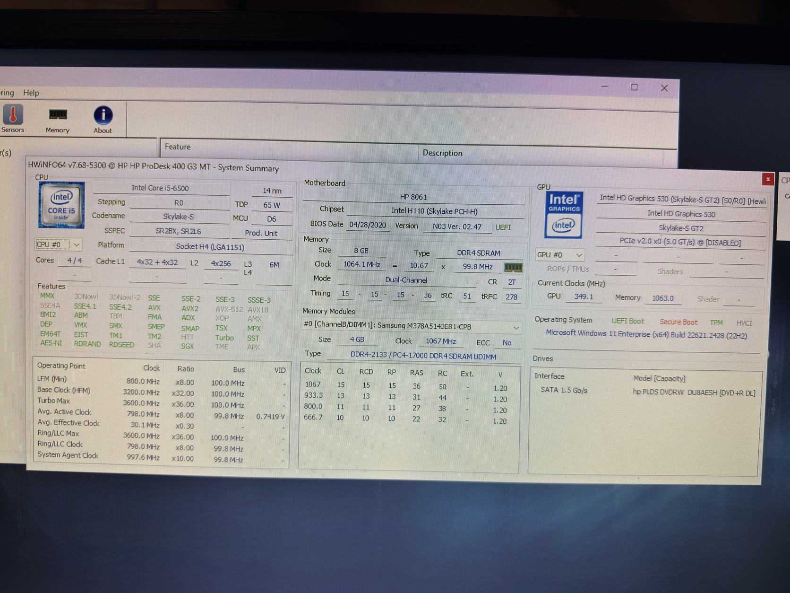Click the Base Clock (HFM) row
790x593 pixels.
coord(162,392)
